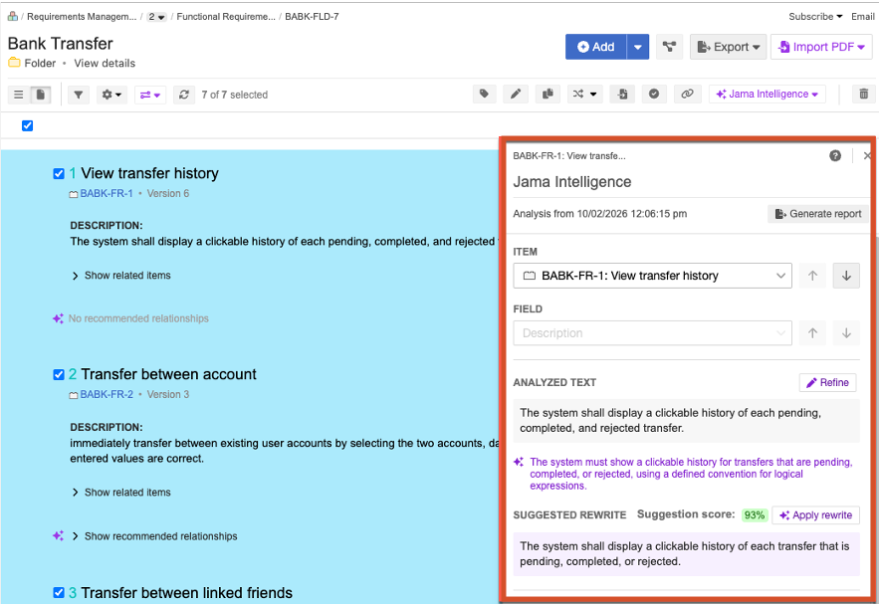Open the gear settings dropdown
This screenshot has width=879, height=606.
coord(111,95)
